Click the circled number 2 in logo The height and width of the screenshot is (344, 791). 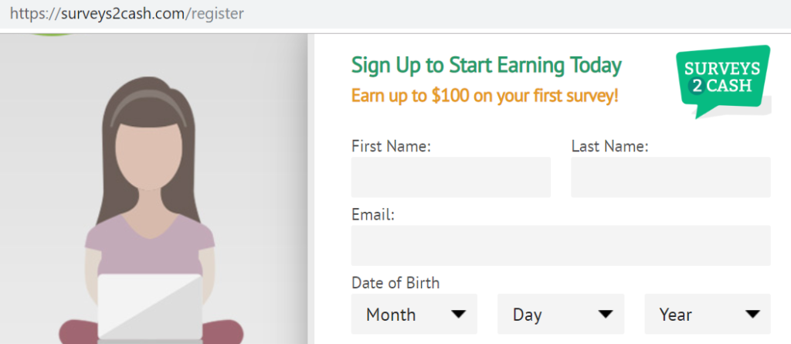point(697,87)
